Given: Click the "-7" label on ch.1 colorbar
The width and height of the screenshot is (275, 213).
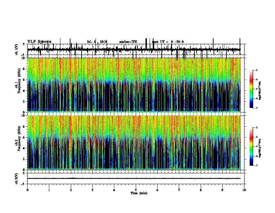Looking at the screenshot, I should coord(256,108).
